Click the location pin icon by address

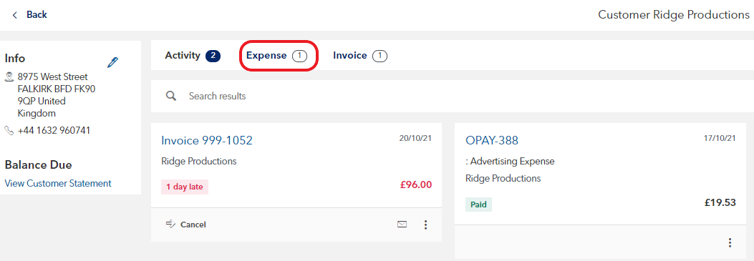9,77
